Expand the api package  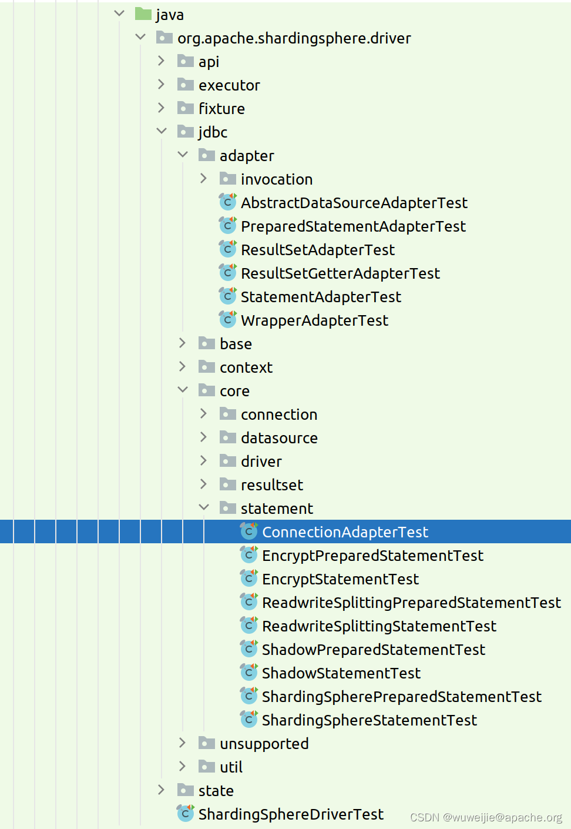(x=162, y=61)
